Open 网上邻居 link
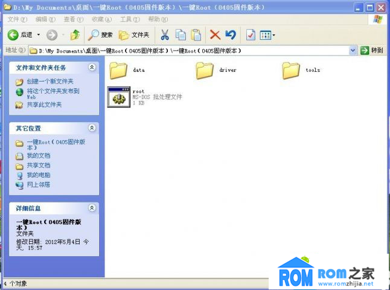 point(38,185)
